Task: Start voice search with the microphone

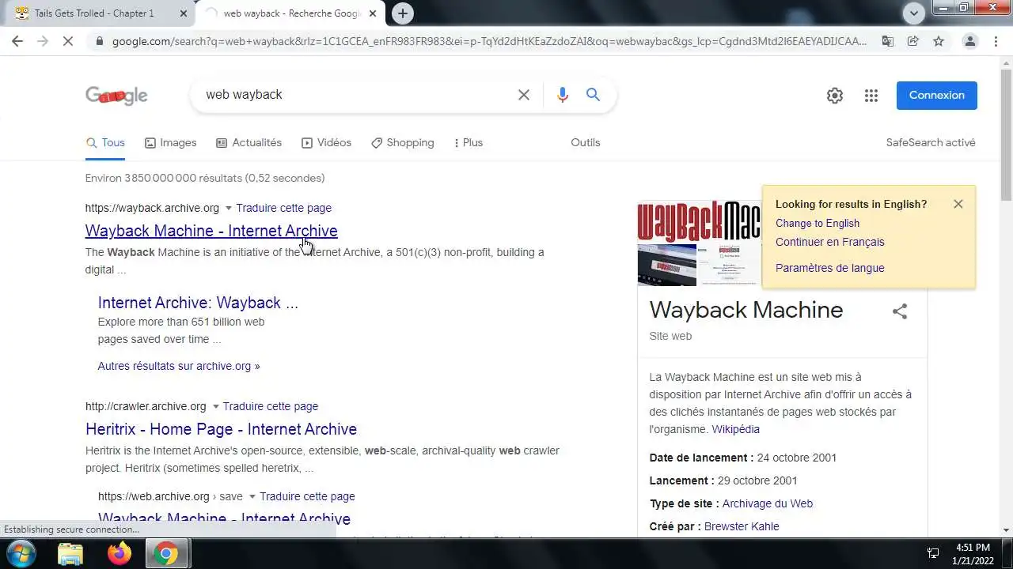Action: (x=563, y=95)
